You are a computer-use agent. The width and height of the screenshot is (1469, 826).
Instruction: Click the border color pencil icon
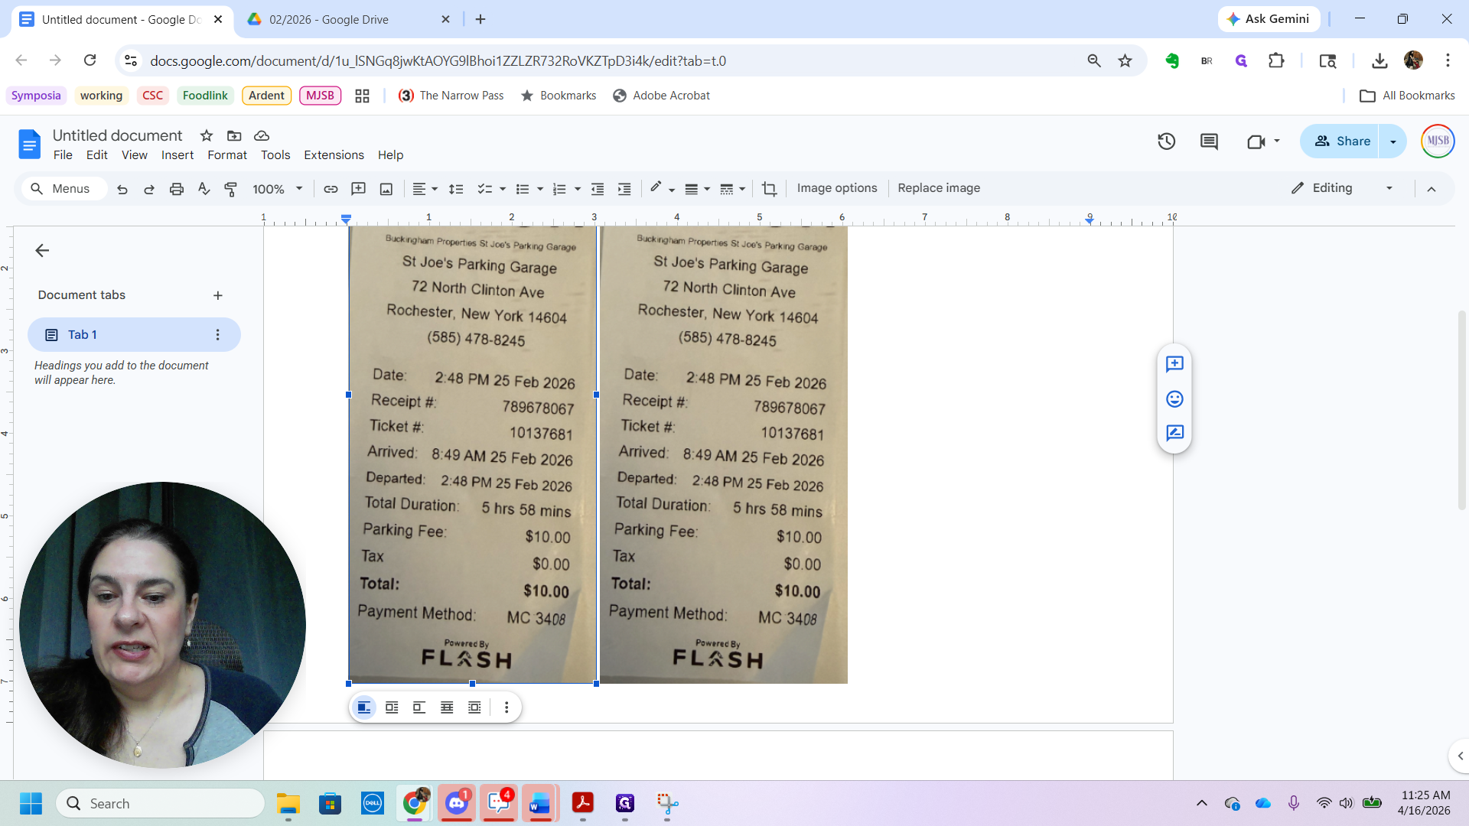(656, 188)
